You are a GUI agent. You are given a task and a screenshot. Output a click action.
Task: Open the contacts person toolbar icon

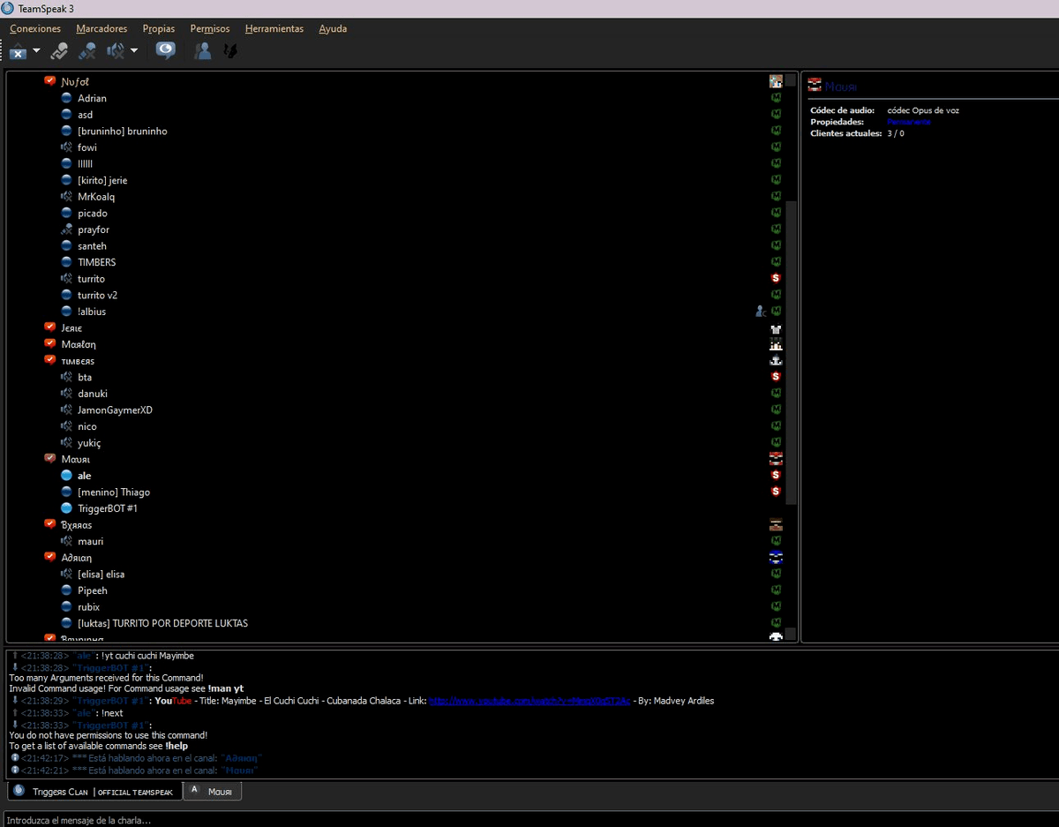coord(203,51)
